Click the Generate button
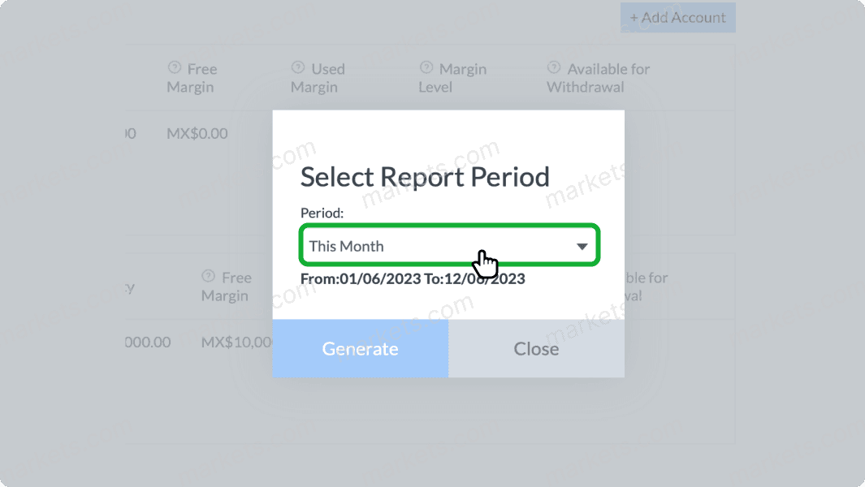This screenshot has height=487, width=865. [x=360, y=348]
